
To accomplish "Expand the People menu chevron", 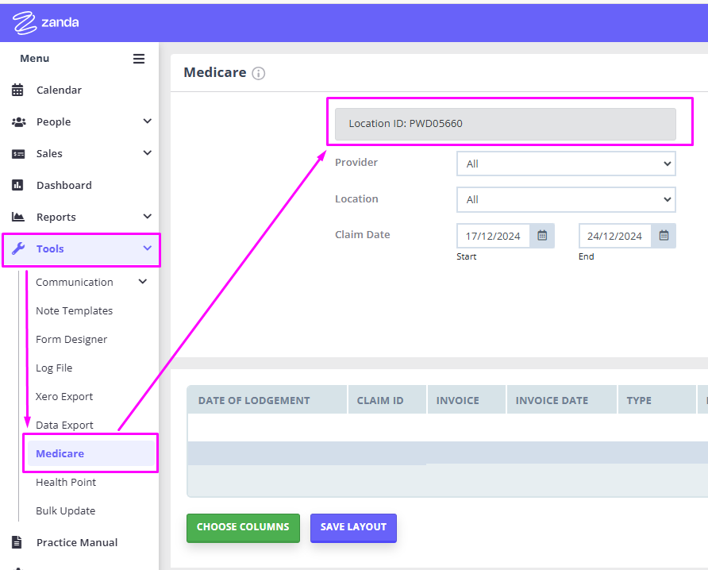I will point(147,121).
